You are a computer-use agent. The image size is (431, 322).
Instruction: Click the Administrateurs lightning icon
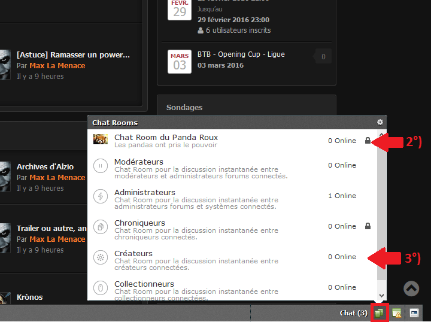pyautogui.click(x=101, y=196)
